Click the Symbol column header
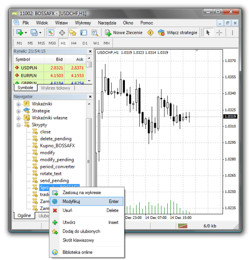Screen dimensions: 249x260 point(29,59)
